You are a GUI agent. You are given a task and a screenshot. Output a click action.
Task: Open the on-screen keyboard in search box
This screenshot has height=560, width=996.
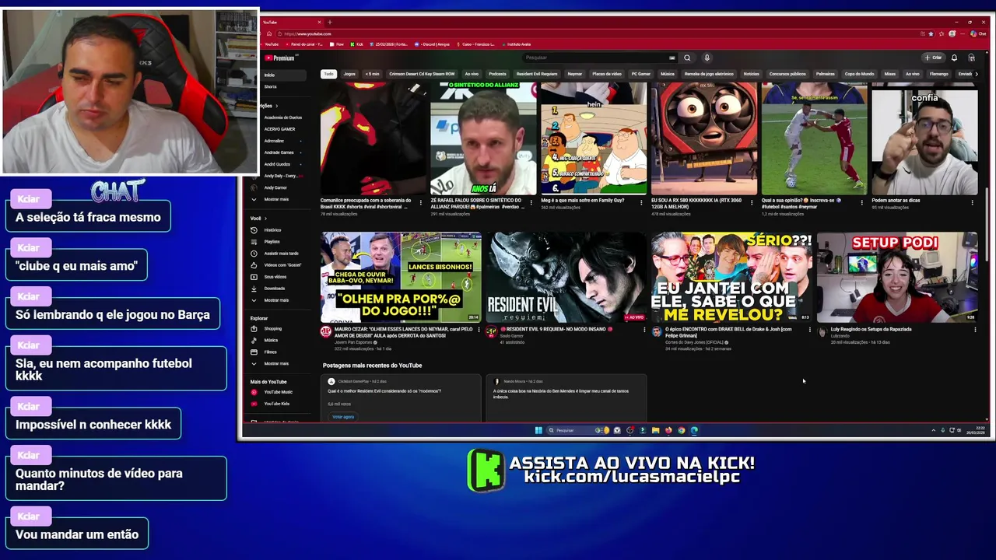pos(672,58)
